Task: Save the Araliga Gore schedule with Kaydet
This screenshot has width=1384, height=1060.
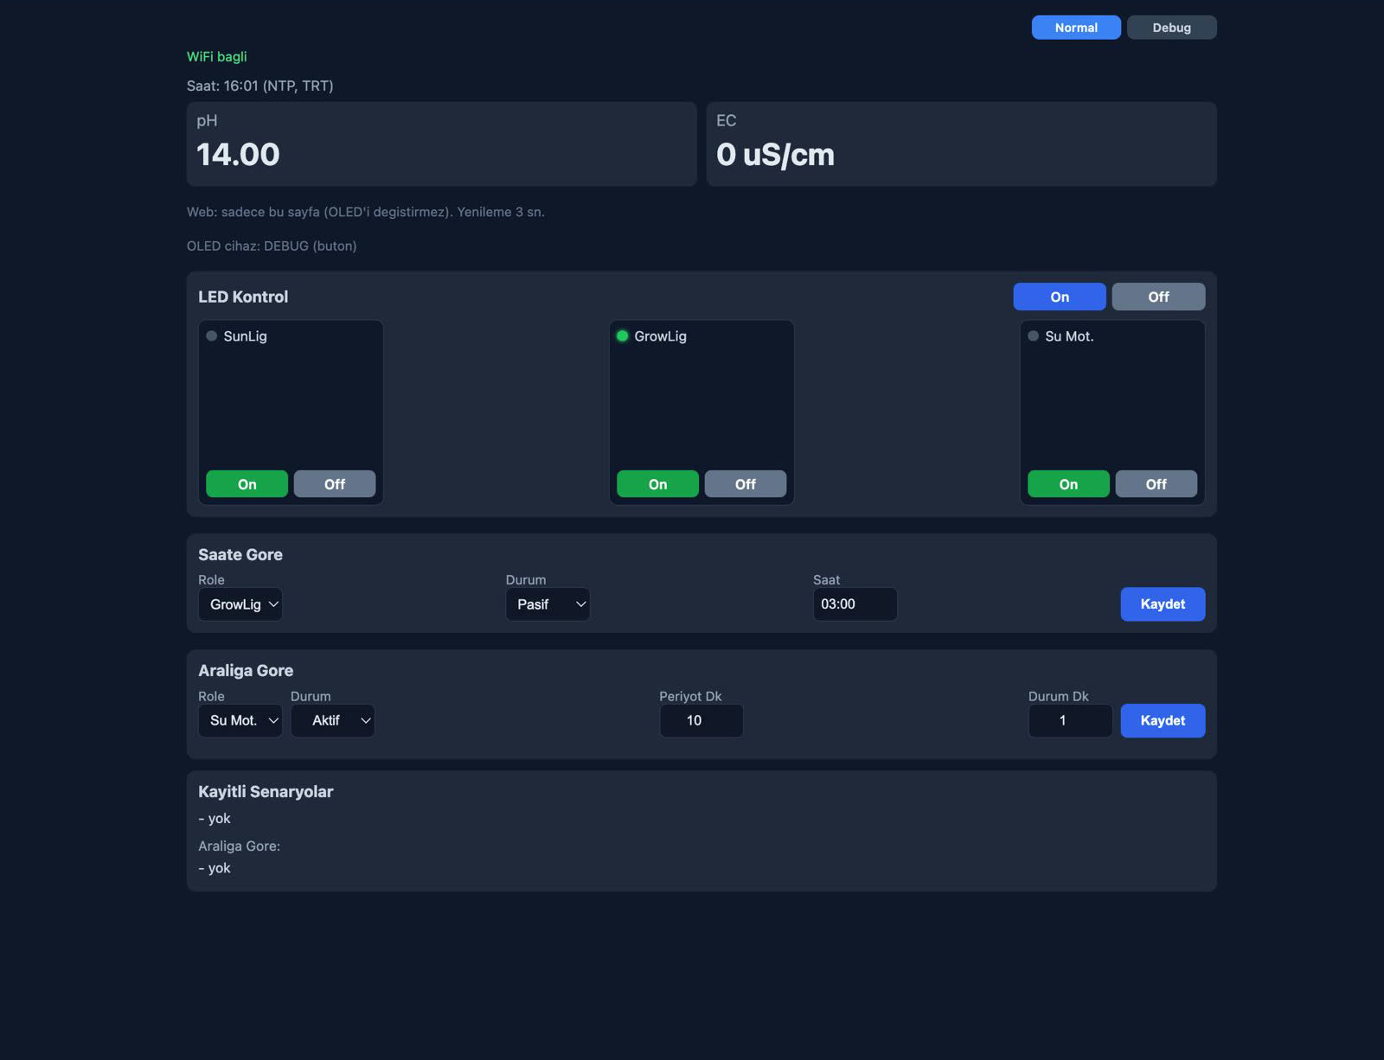Action: [1163, 720]
